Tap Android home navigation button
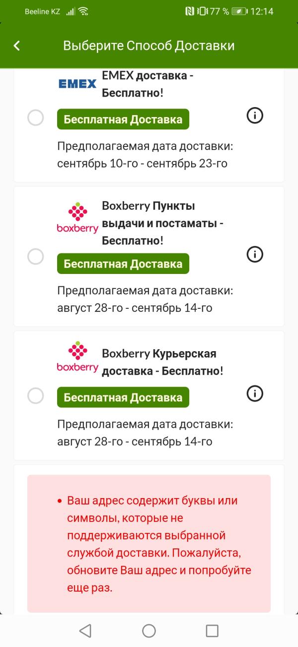Image resolution: width=298 pixels, height=647 pixels. click(149, 631)
